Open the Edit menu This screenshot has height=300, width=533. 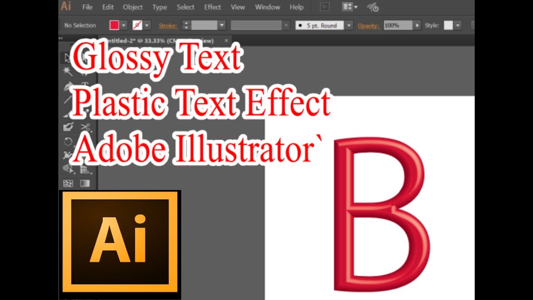(108, 7)
